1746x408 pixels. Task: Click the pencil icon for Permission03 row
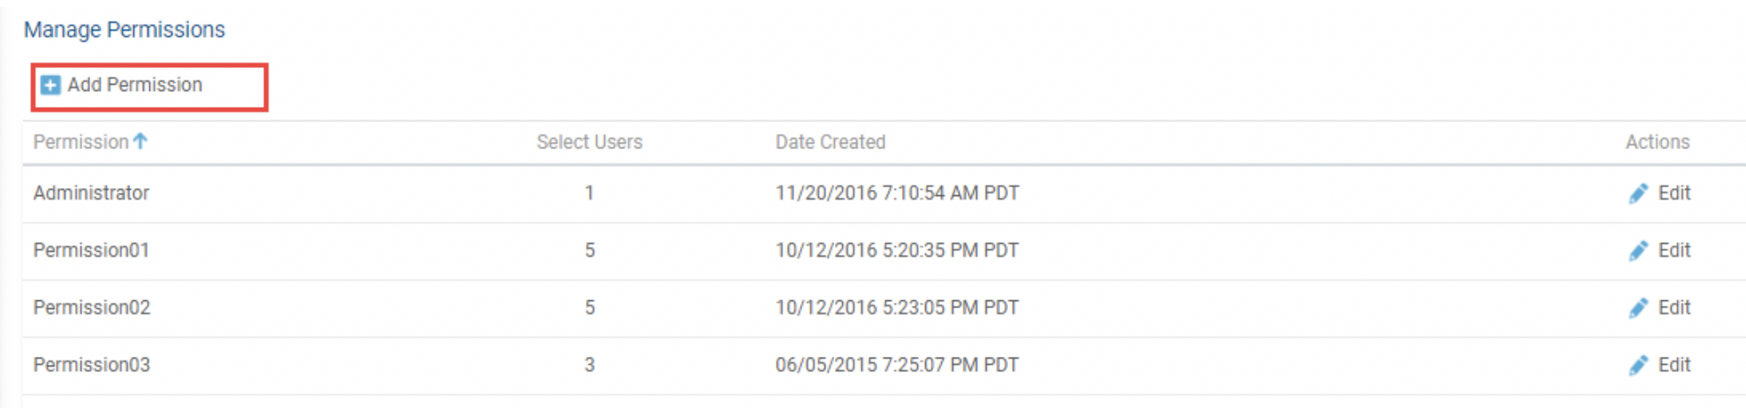tap(1638, 366)
